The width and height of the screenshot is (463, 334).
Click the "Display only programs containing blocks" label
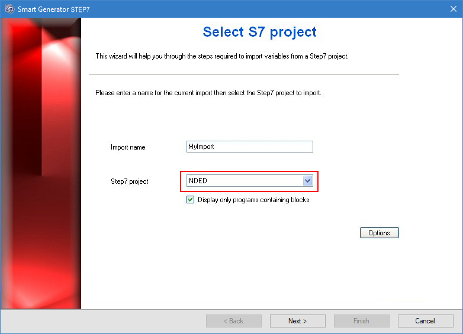click(x=253, y=200)
